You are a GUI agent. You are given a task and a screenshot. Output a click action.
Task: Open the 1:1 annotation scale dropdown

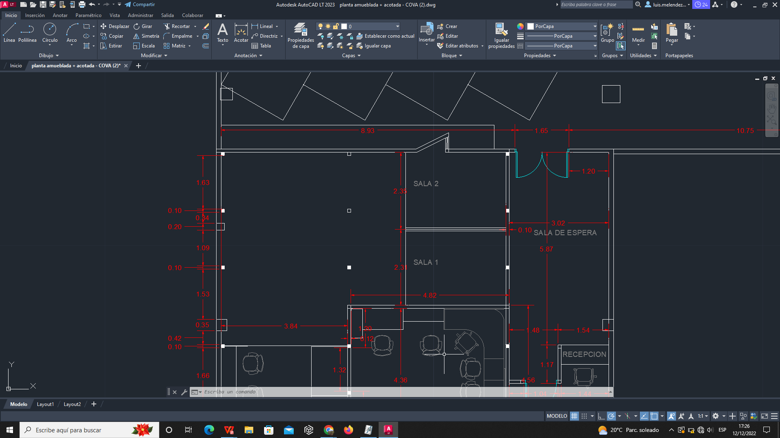pyautogui.click(x=703, y=416)
